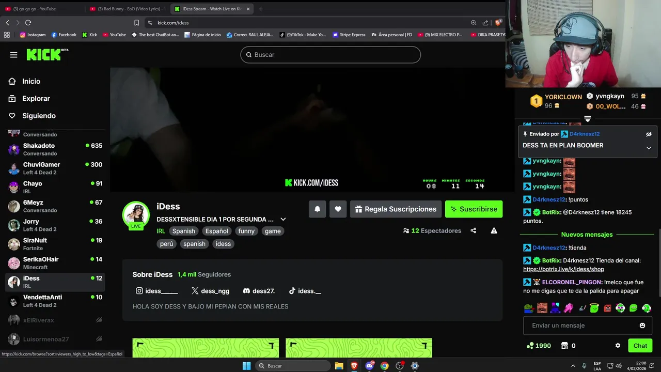Select ChuviGamer channel in sidebar

(x=56, y=168)
